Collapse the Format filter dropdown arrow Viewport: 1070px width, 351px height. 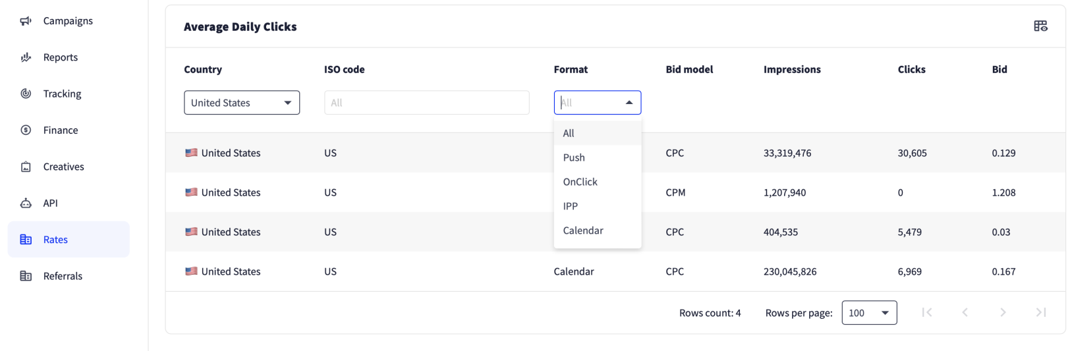[x=629, y=103]
